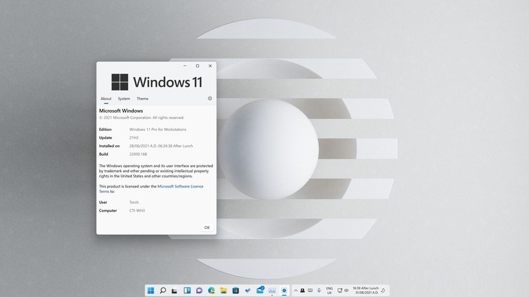Screen dimensions: 529x297
Task: Click the update value 21H2
Action: 134,137
